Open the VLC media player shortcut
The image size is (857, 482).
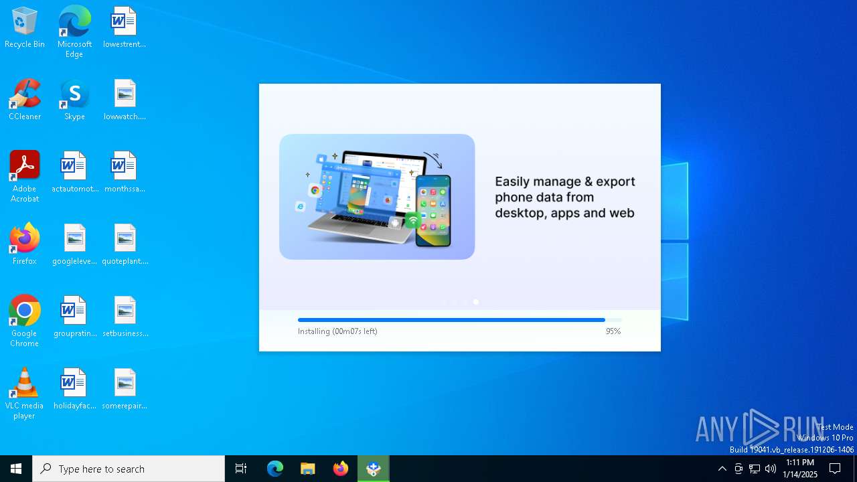click(25, 394)
